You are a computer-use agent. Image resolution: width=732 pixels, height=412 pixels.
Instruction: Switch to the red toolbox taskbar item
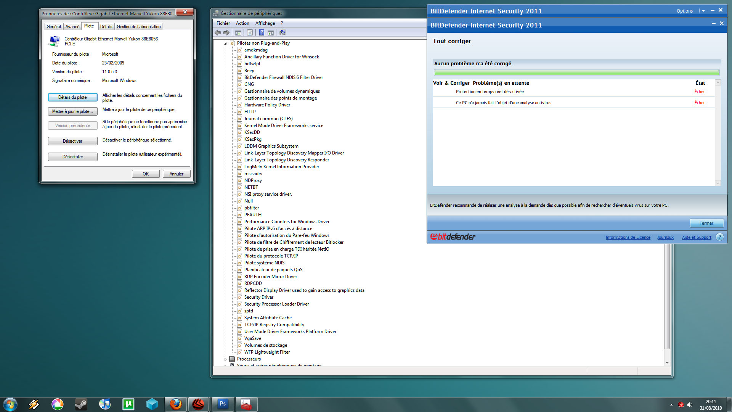(246, 404)
